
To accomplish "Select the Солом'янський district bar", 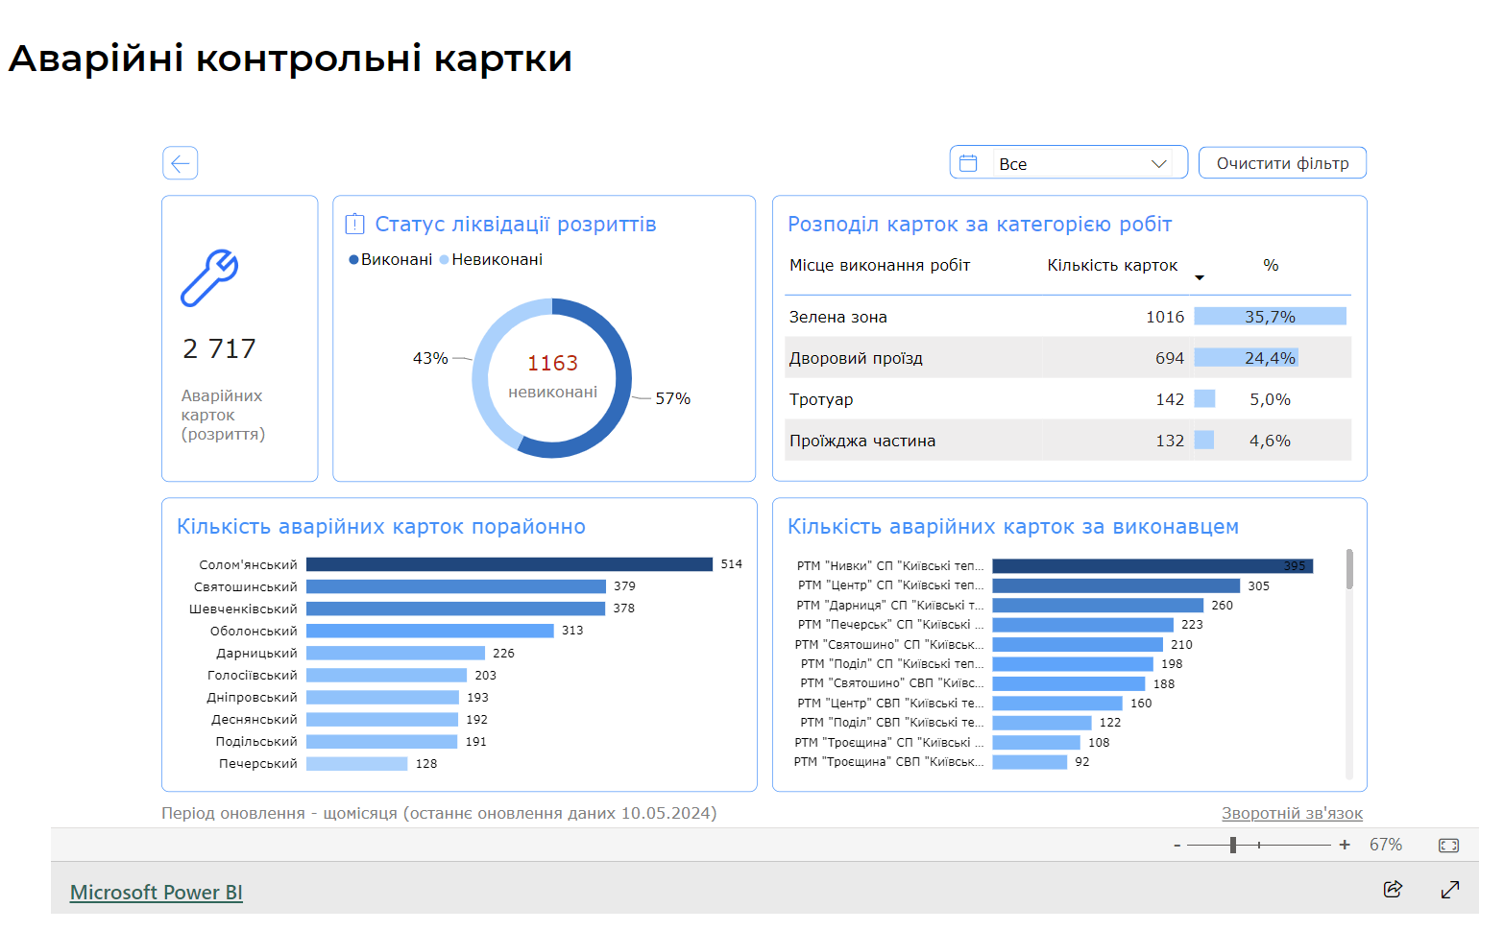I will tap(509, 564).
